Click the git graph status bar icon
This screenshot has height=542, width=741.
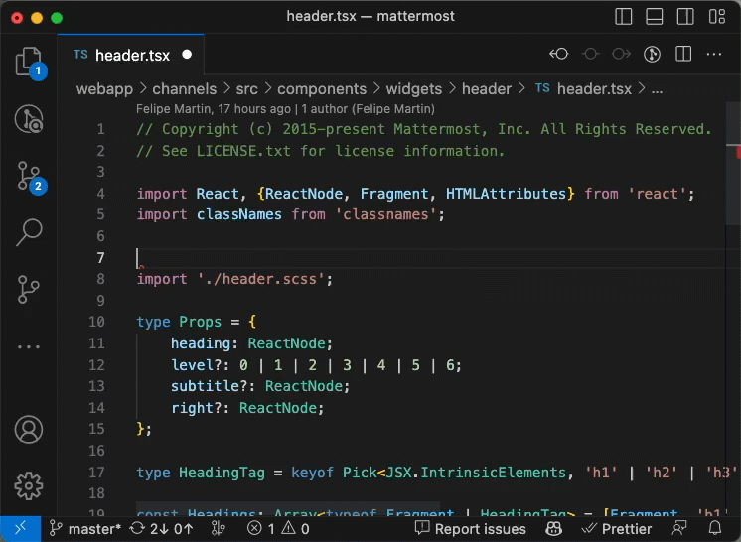[x=219, y=529]
